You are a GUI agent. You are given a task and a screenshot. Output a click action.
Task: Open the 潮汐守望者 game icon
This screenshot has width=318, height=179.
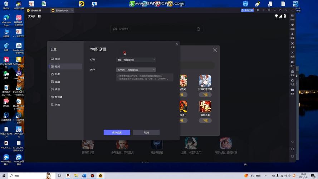(x=157, y=144)
